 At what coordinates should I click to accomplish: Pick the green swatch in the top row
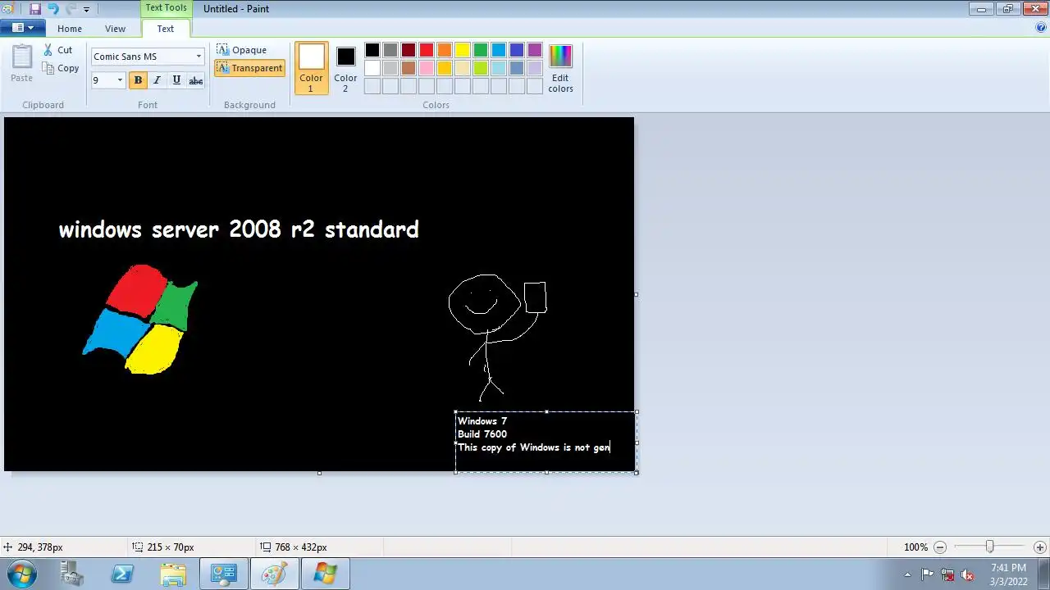pos(481,50)
